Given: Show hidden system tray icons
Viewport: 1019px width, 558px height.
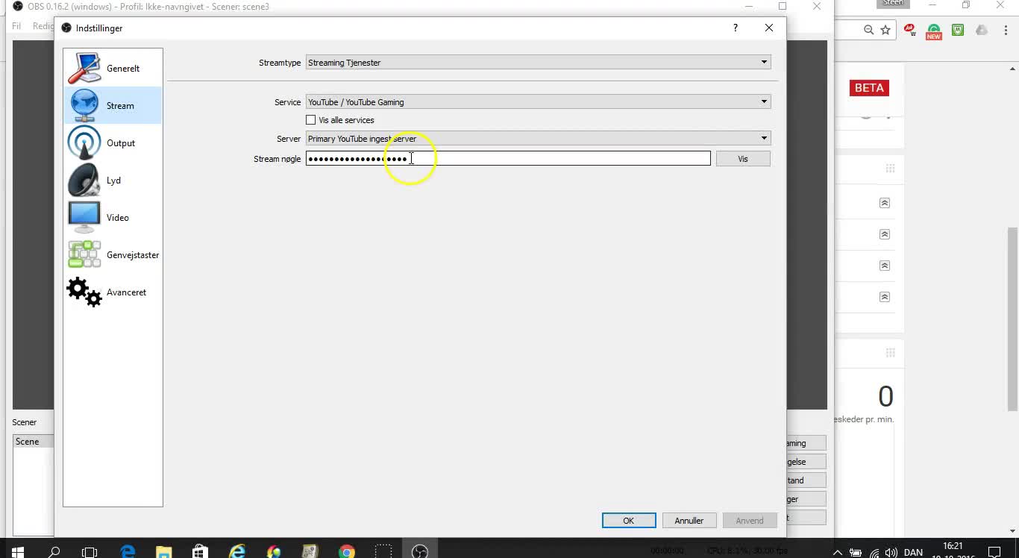Looking at the screenshot, I should tap(838, 553).
